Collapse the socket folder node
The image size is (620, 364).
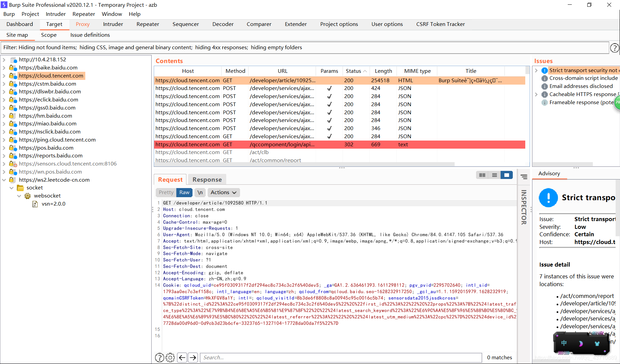[11, 188]
